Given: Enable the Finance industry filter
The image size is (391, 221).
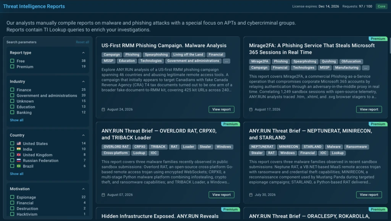Looking at the screenshot, I should pyautogui.click(x=12, y=90).
